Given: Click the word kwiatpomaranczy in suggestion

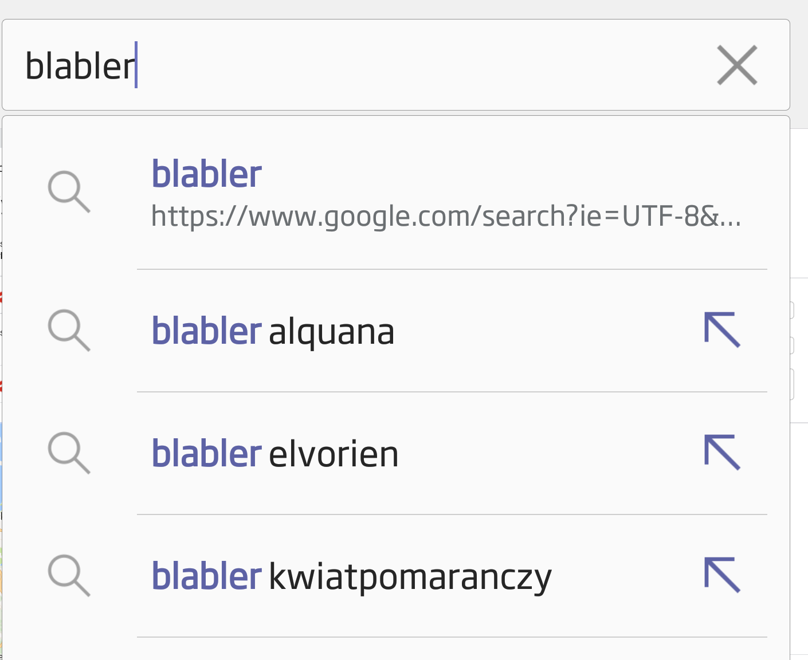Looking at the screenshot, I should [410, 577].
